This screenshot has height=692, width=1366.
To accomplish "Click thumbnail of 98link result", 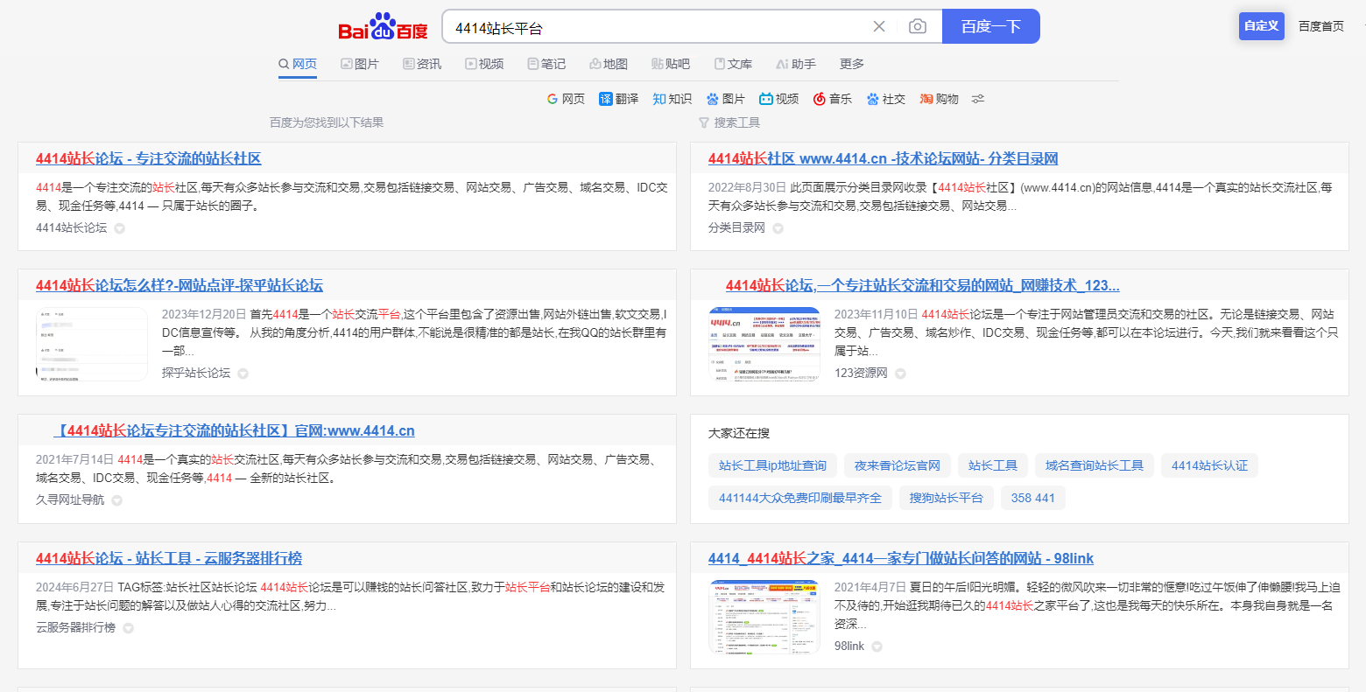I will click(x=764, y=617).
